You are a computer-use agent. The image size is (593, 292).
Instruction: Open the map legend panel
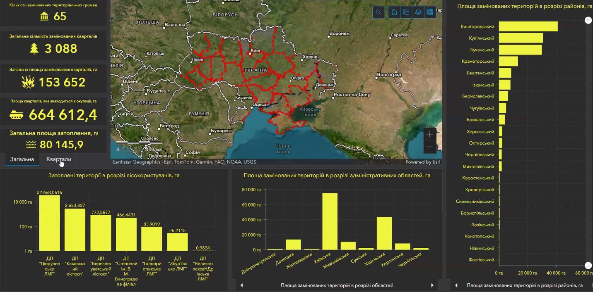(x=406, y=12)
